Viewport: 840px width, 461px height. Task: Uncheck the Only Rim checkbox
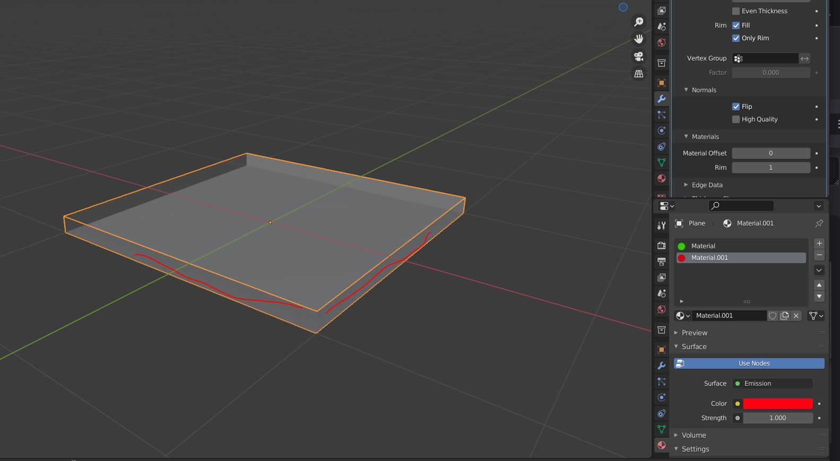pos(736,38)
